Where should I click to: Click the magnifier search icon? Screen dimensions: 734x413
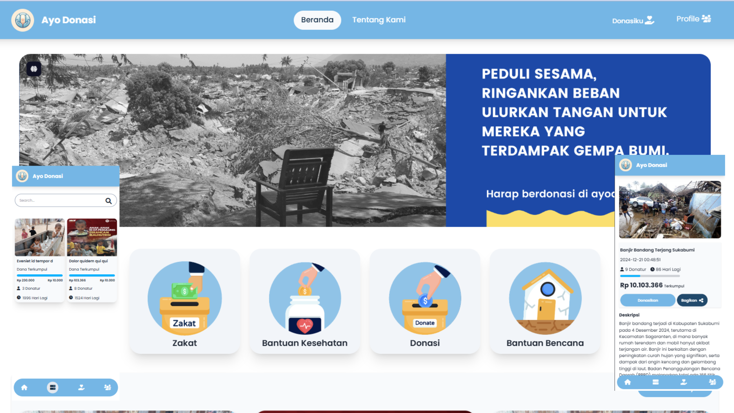tap(109, 201)
